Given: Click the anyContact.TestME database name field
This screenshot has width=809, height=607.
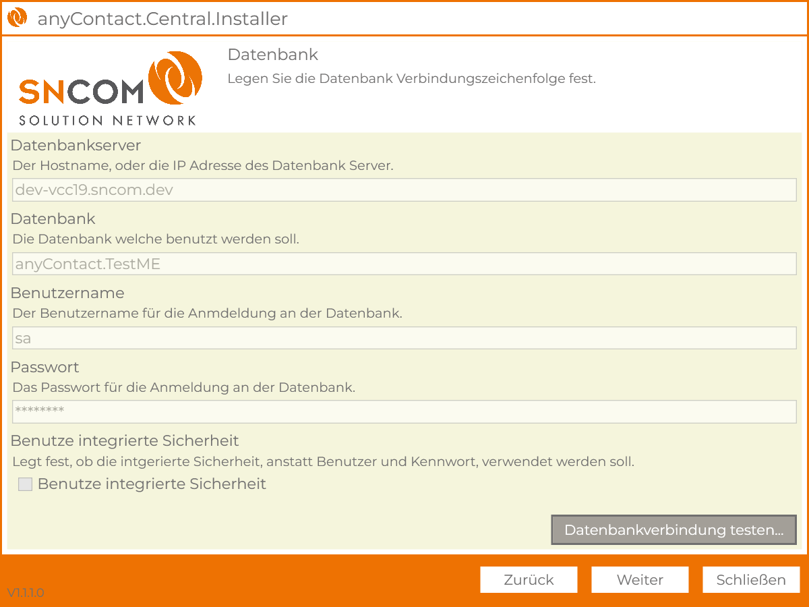Looking at the screenshot, I should (x=404, y=264).
